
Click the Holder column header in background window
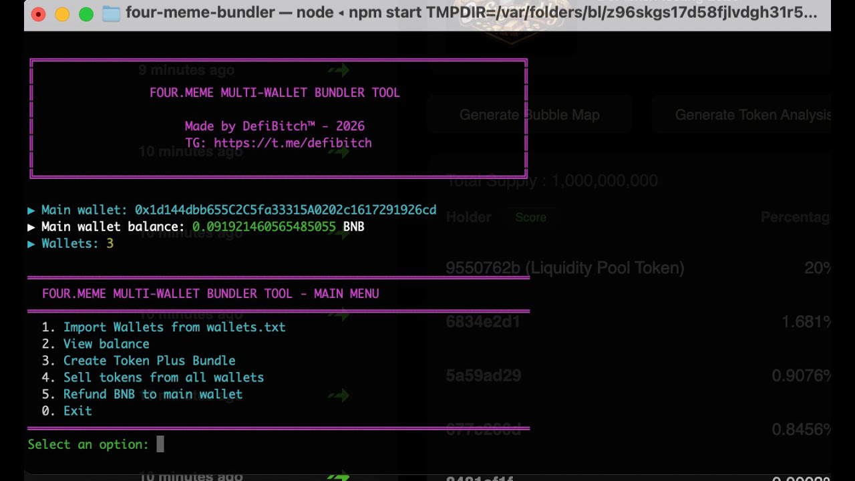(468, 217)
